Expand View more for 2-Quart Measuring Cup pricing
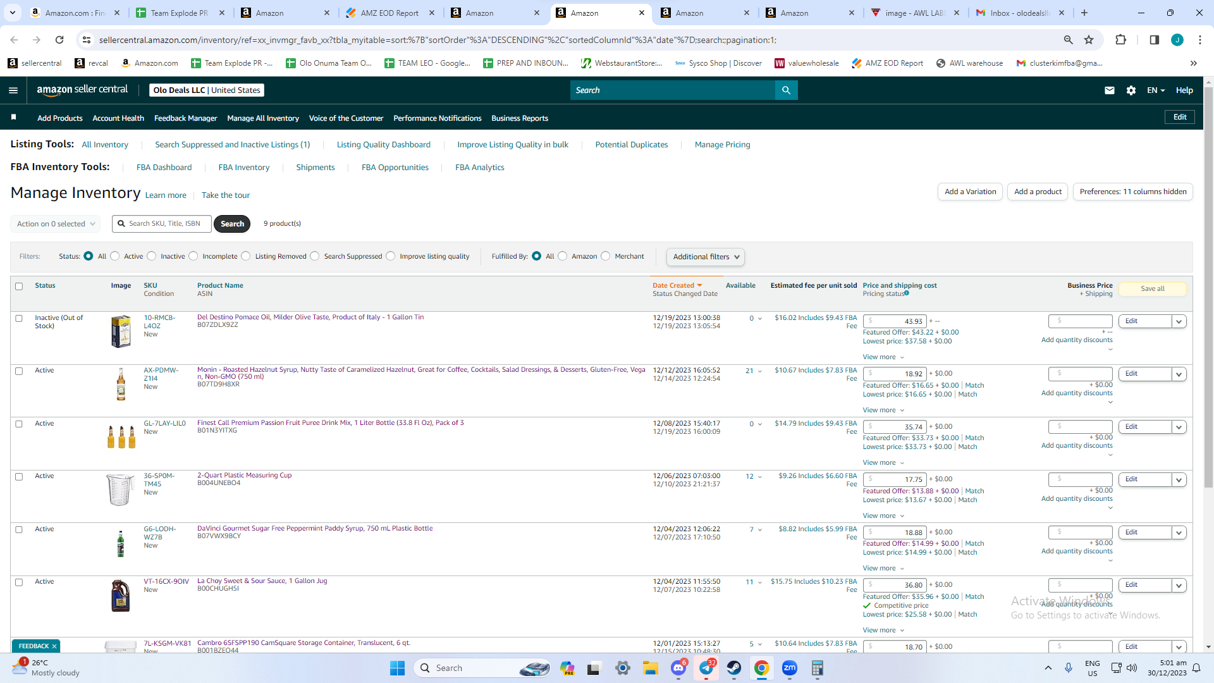Image resolution: width=1214 pixels, height=683 pixels. (x=883, y=516)
